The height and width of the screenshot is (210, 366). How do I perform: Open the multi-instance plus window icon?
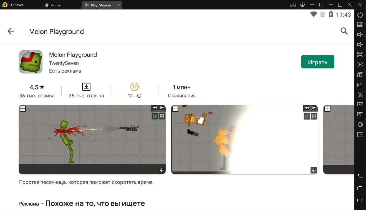[x=360, y=75]
